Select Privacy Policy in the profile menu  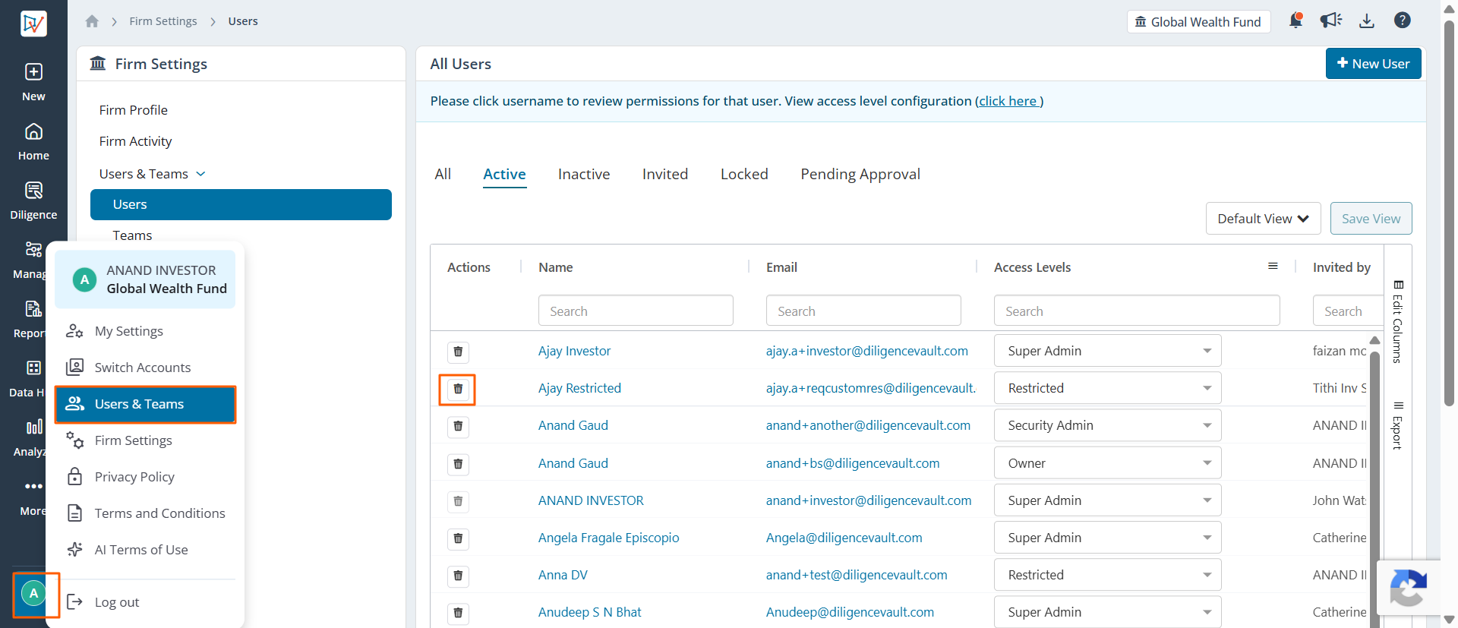coord(145,477)
